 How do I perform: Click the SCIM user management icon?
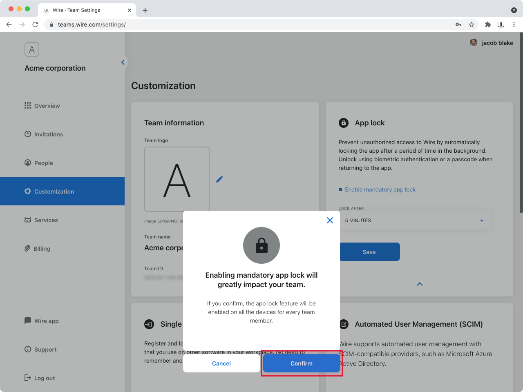click(x=344, y=324)
